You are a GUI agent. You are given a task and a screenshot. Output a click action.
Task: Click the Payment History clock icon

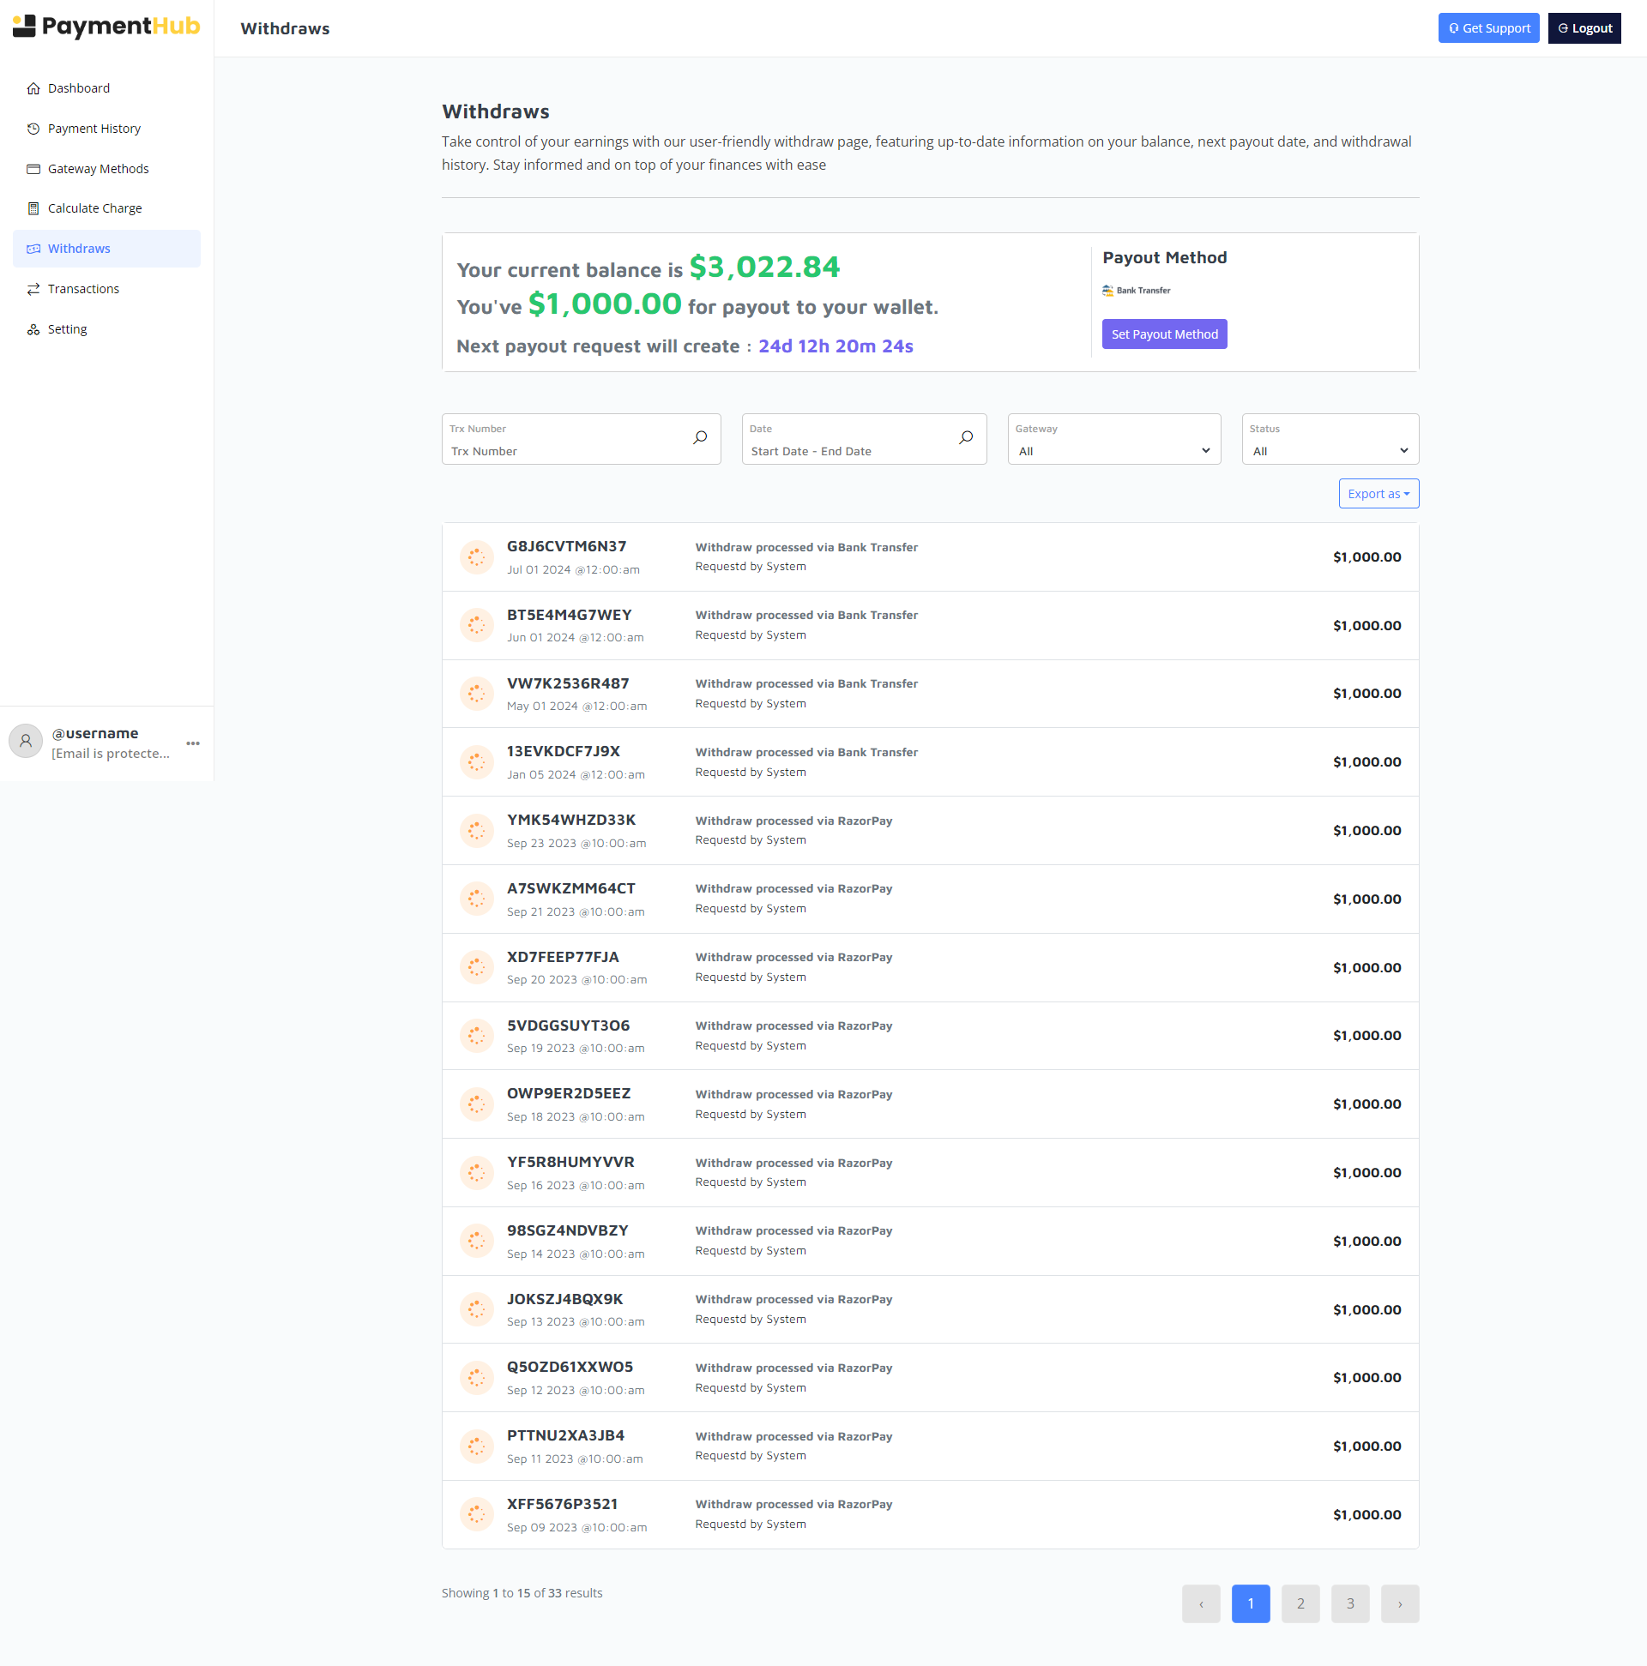(x=33, y=129)
